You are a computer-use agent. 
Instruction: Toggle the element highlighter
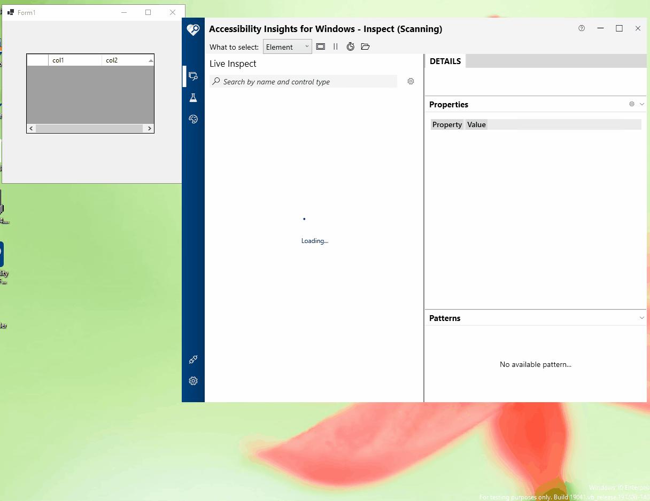320,46
